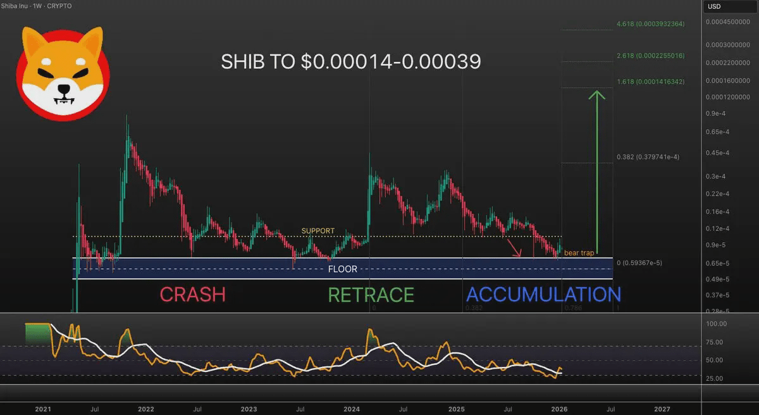
Task: Click the 4.618 (0.0003932364) Fibonacci label
Action: point(650,25)
